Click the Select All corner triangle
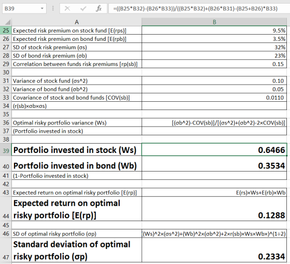 (x=8, y=22)
